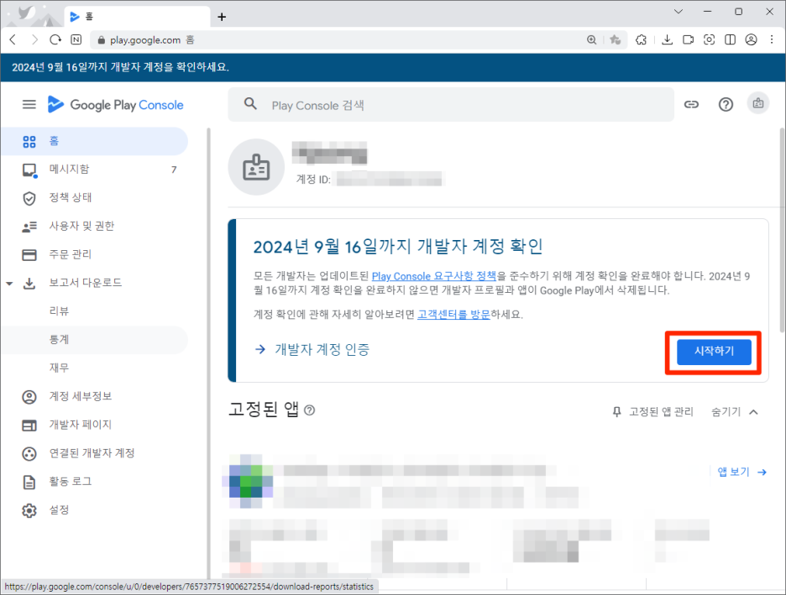This screenshot has width=786, height=595.
Task: Click the page vertical scrollbar
Action: tap(782, 231)
